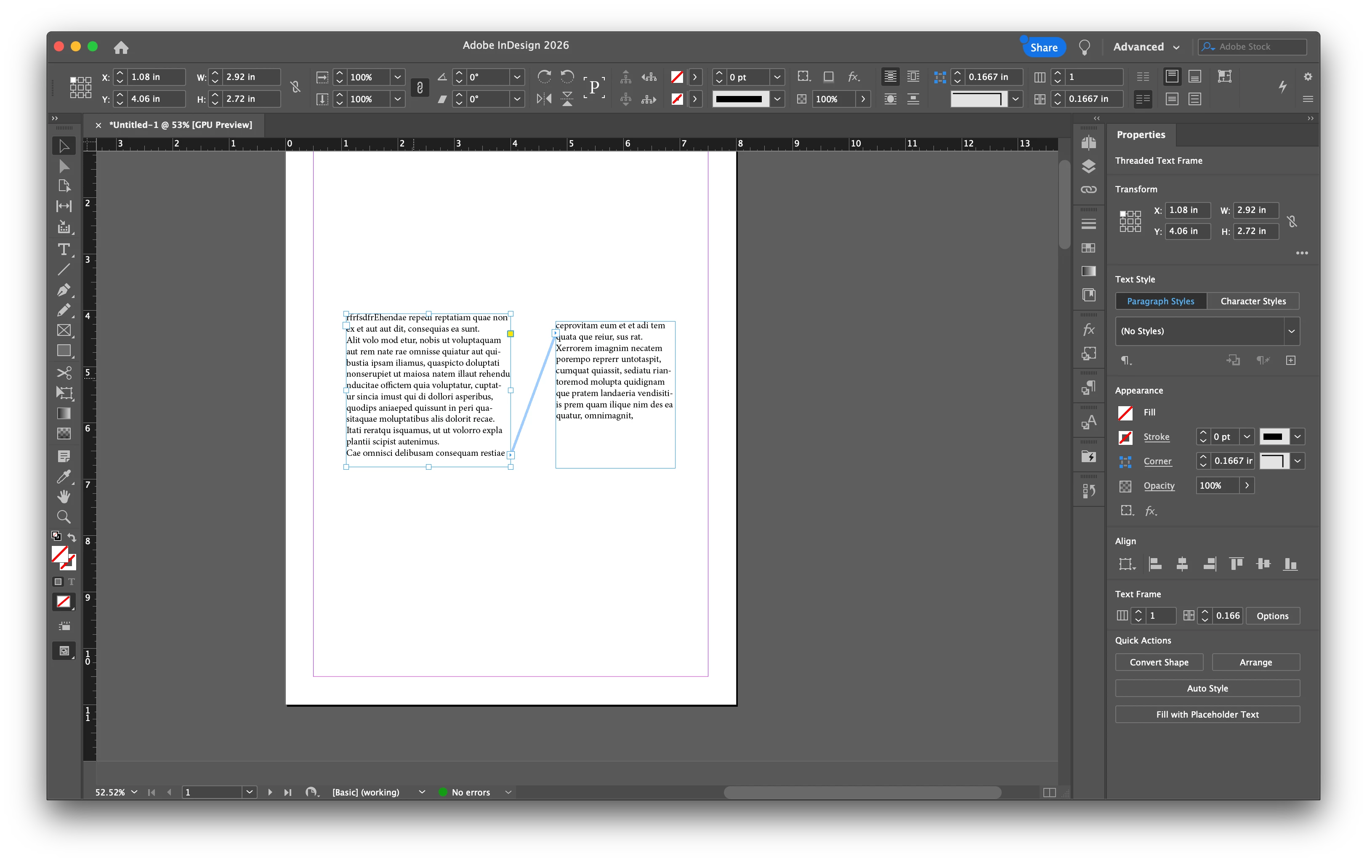Switch to Character Styles tab
This screenshot has height=862, width=1367.
pyautogui.click(x=1253, y=301)
